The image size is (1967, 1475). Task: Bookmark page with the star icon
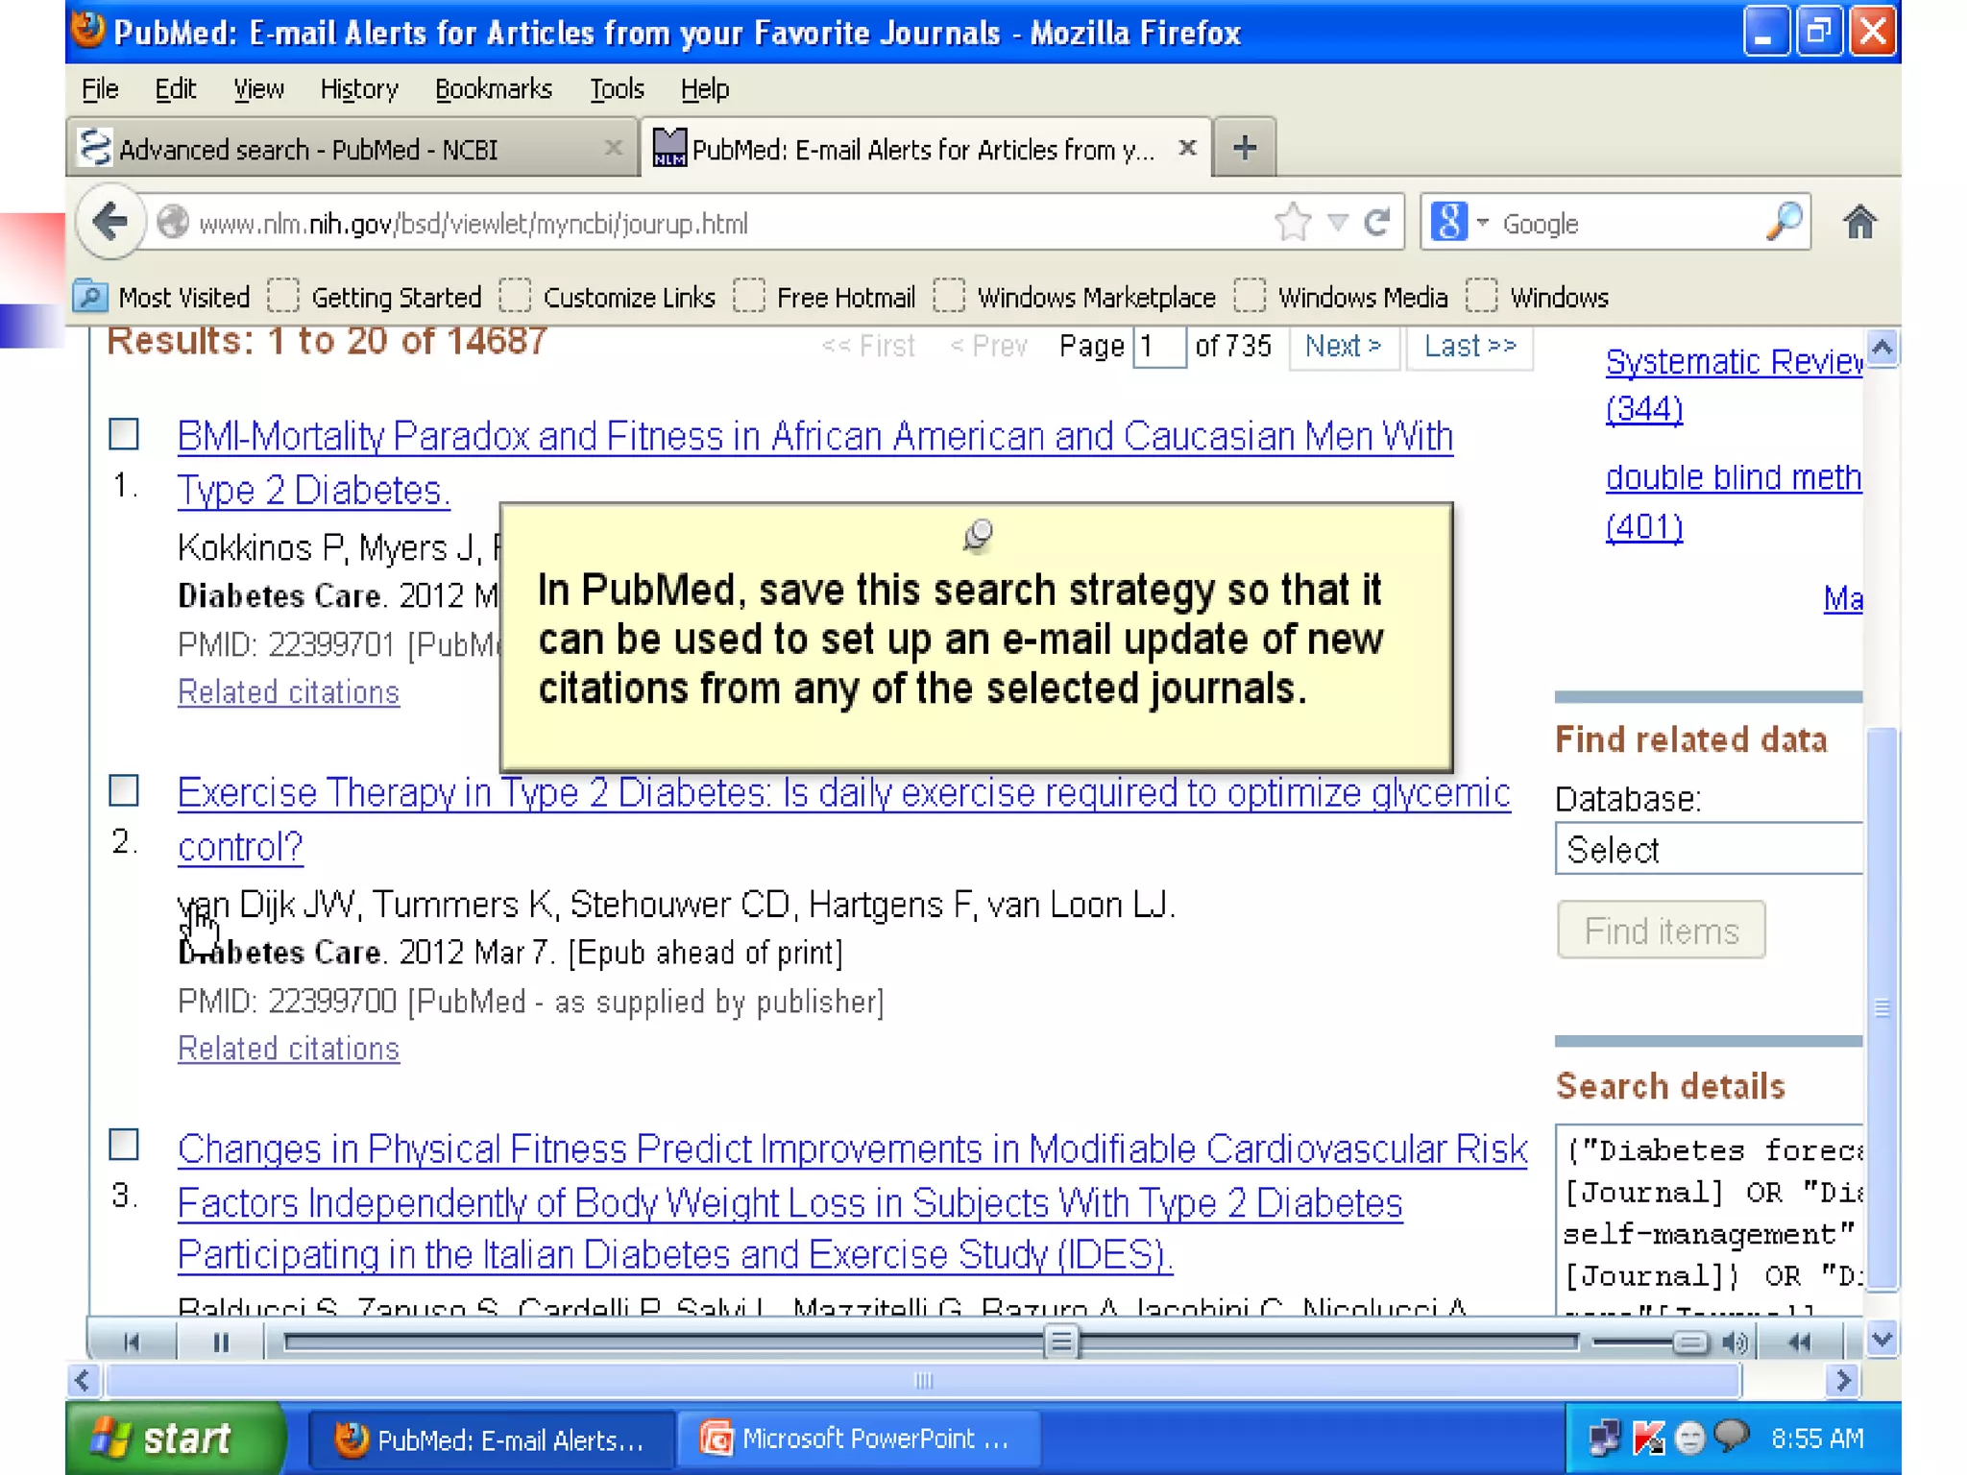[1293, 223]
